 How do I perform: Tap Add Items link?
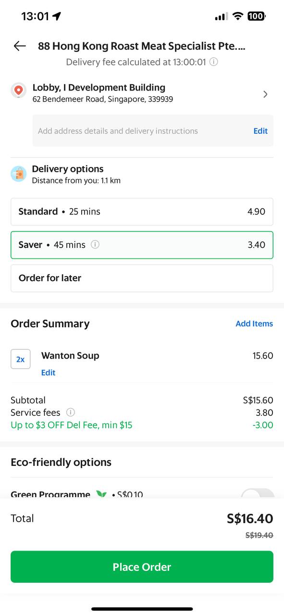254,324
